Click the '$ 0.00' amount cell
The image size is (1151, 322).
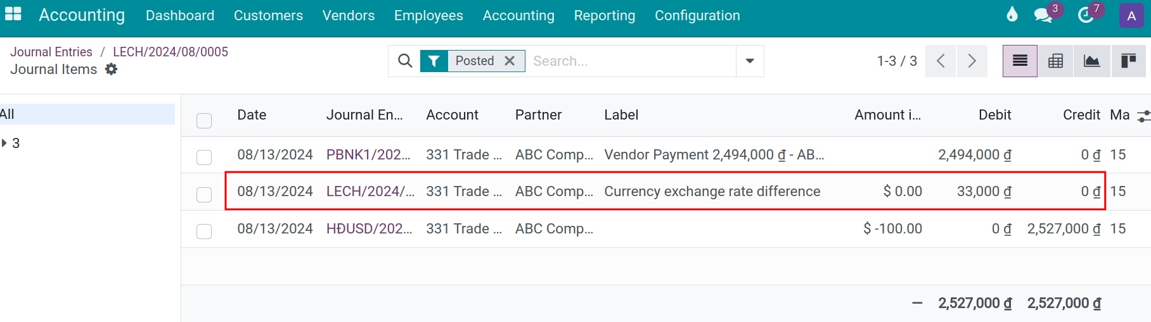coord(903,191)
